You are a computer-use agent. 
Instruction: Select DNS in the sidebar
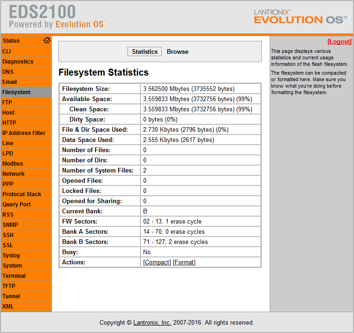26,71
